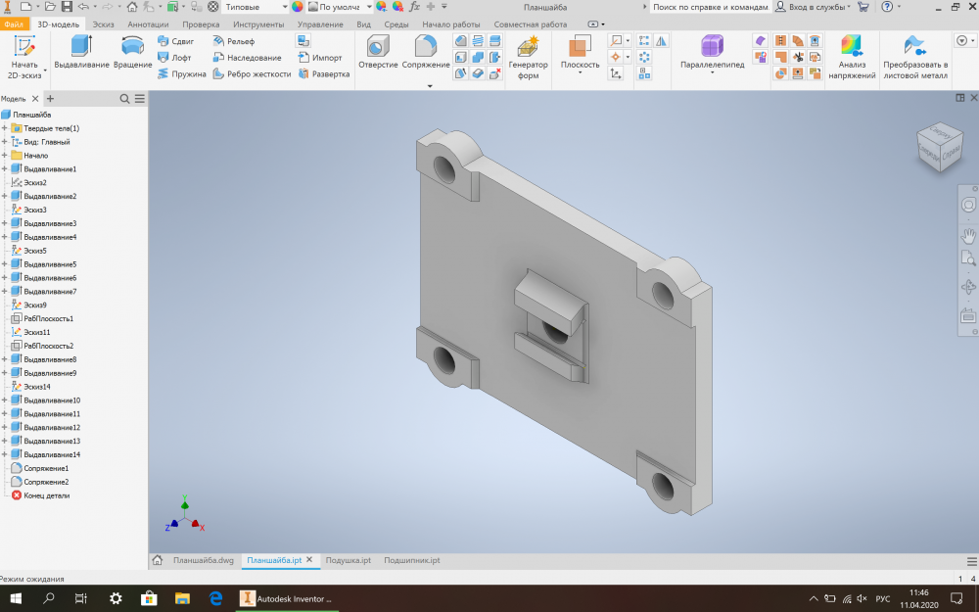The width and height of the screenshot is (979, 612).
Task: Expand the Твердые тела(1) tree node
Action: pos(5,128)
